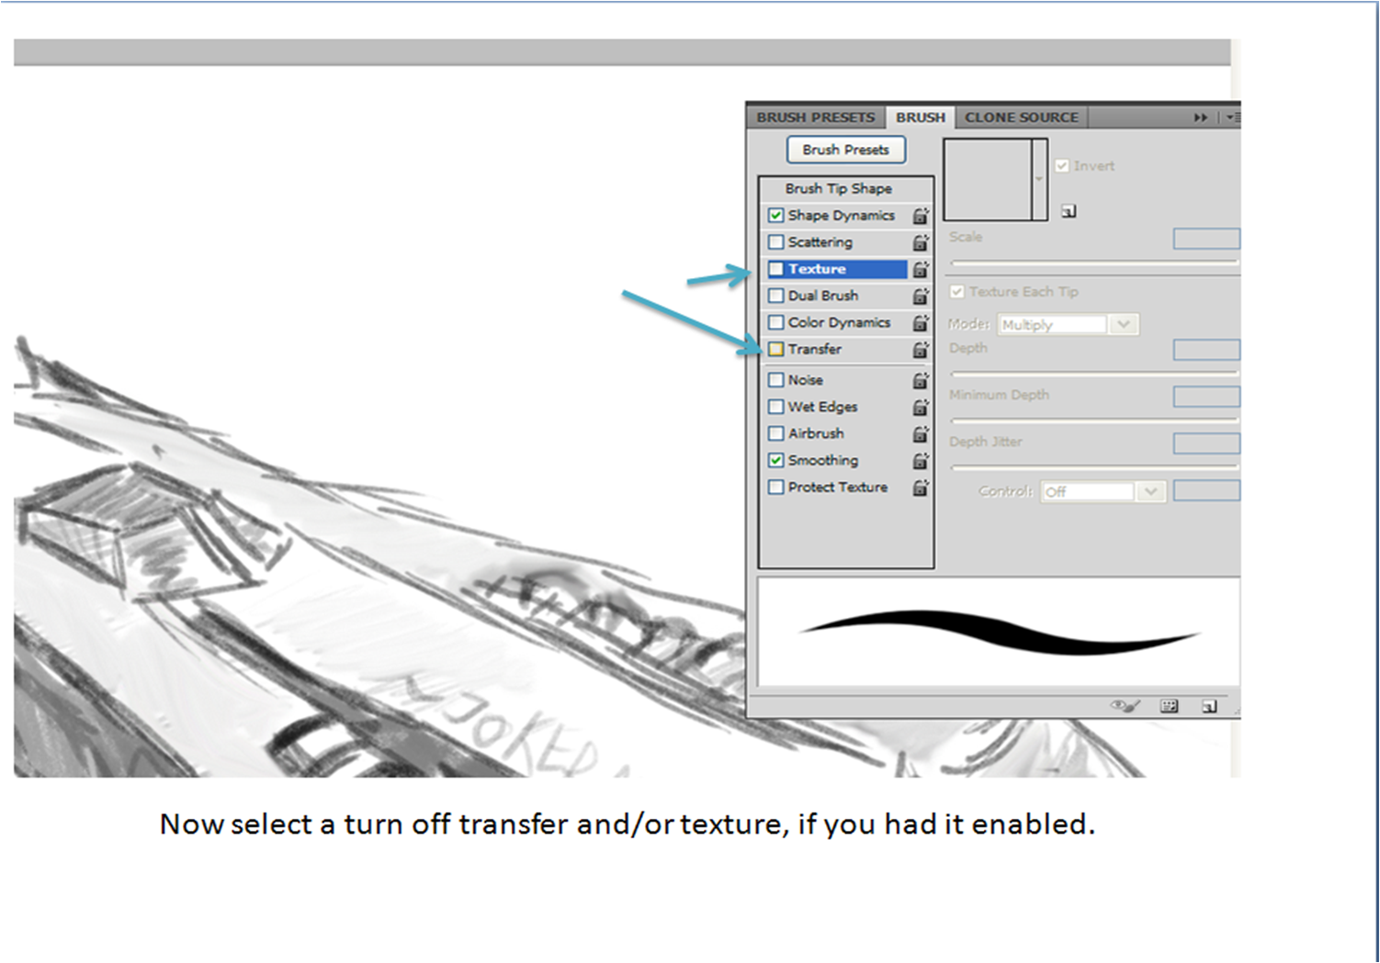Toggle the lock icon for Transfer
This screenshot has width=1380, height=963.
920,350
